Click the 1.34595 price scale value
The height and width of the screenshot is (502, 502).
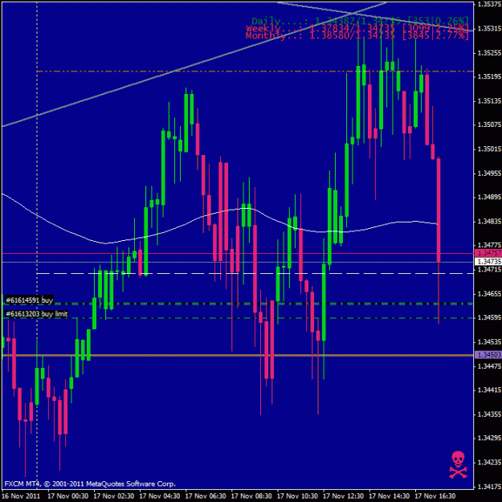click(489, 317)
